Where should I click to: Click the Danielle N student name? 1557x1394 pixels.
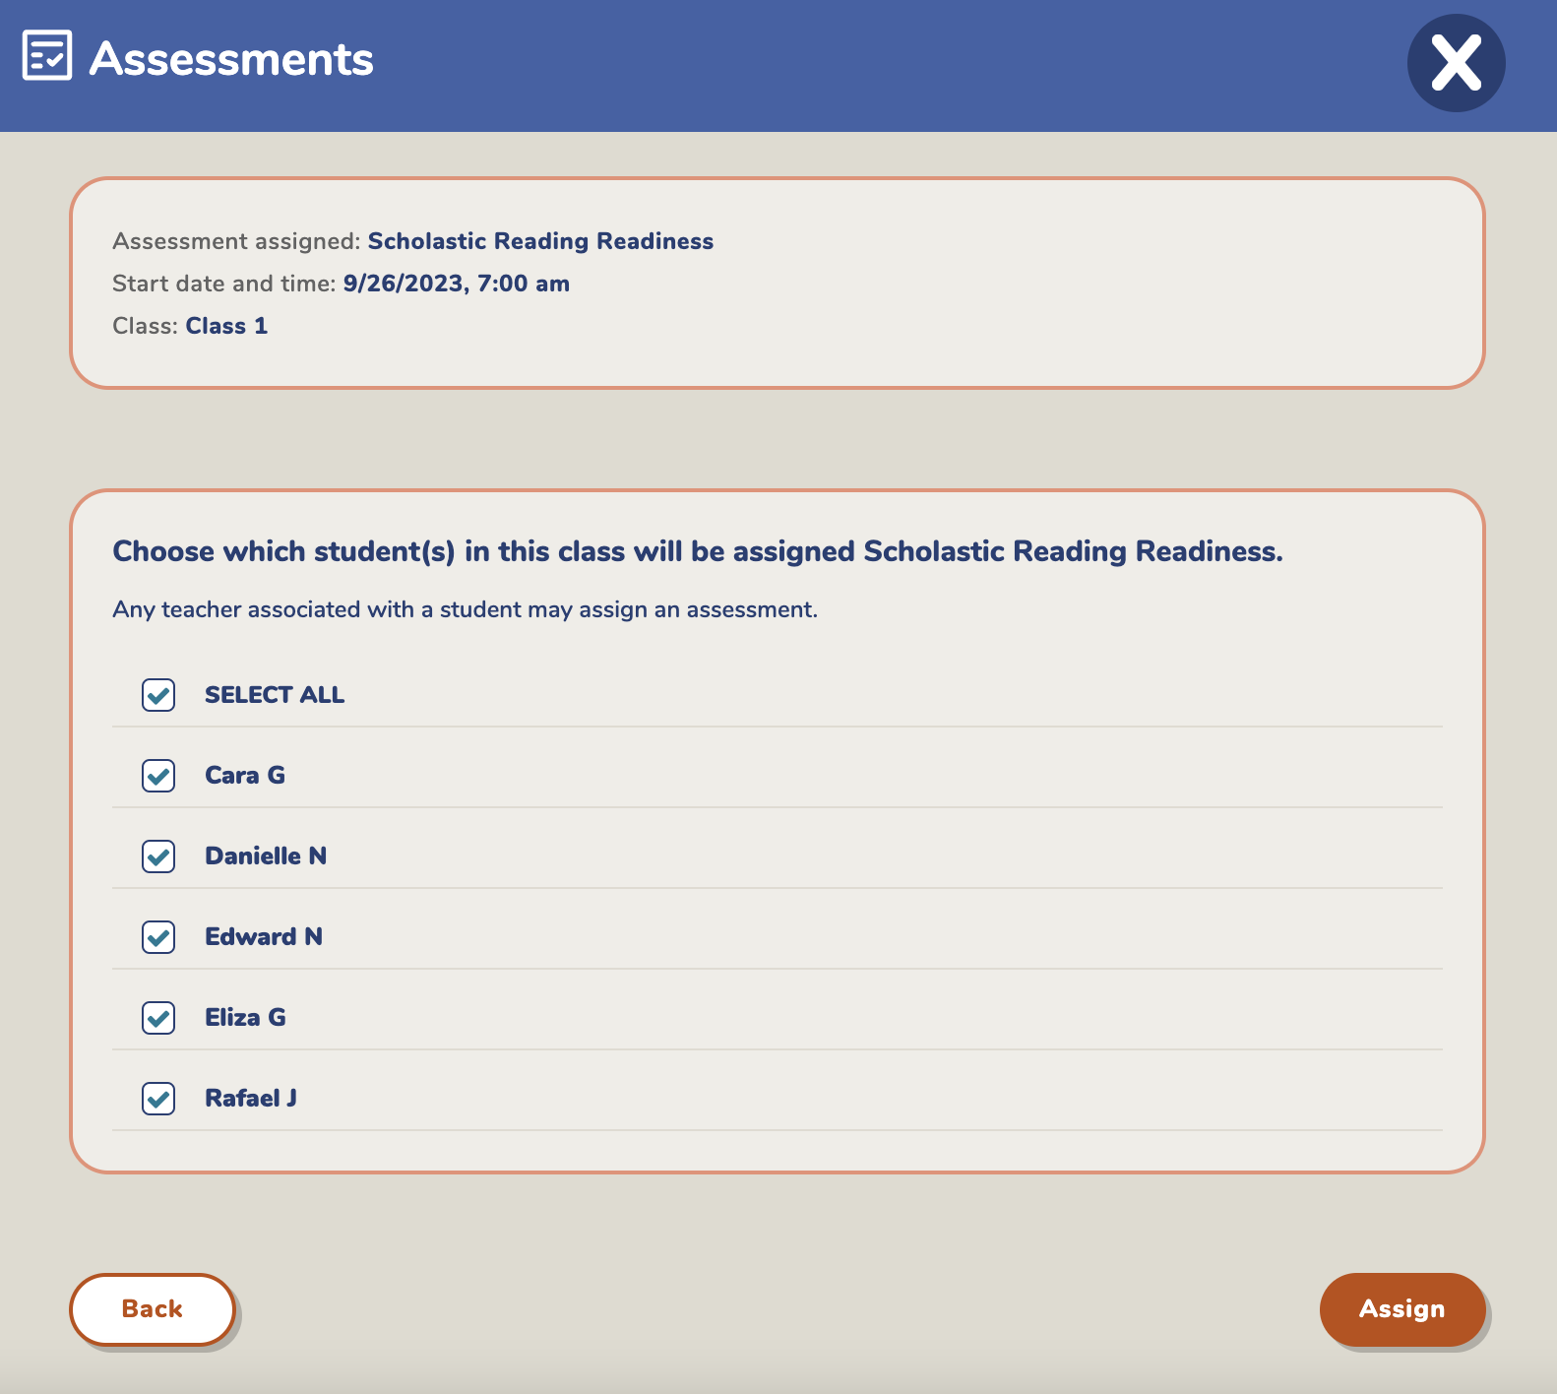(x=266, y=856)
